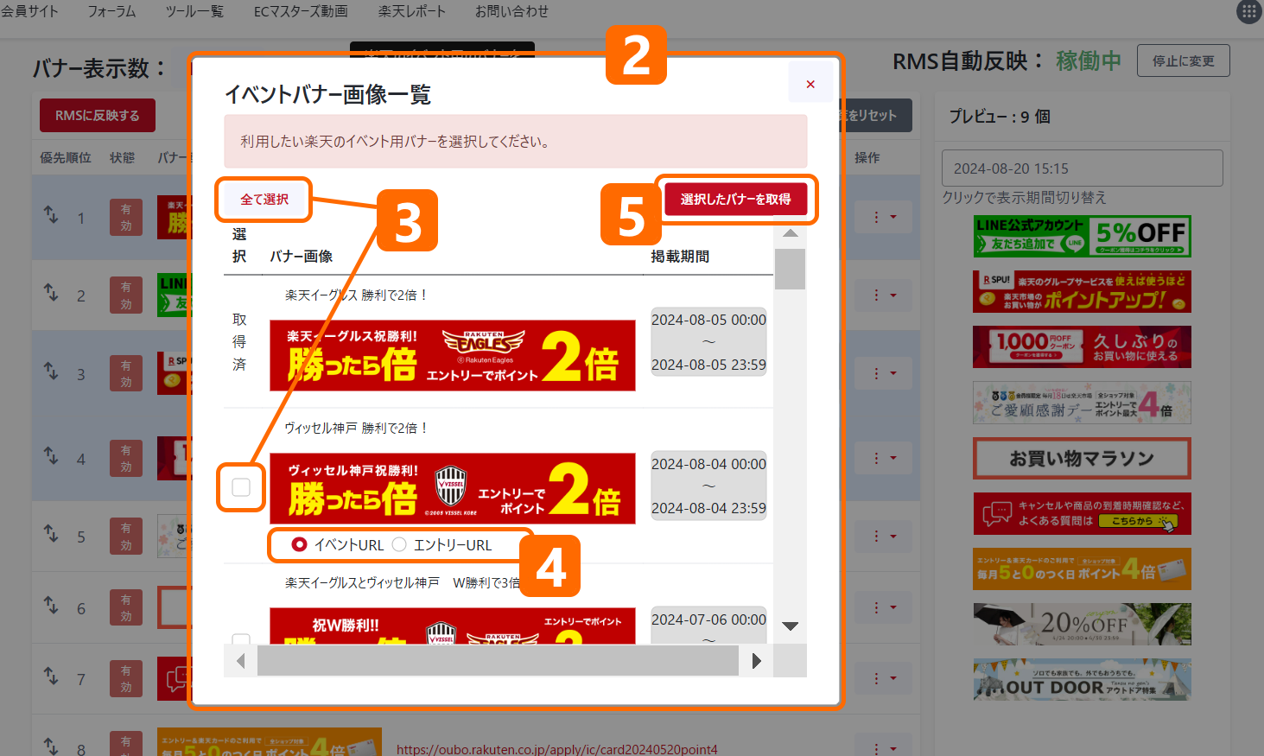
Task: Click the 停止に変更 button
Action: tap(1183, 60)
